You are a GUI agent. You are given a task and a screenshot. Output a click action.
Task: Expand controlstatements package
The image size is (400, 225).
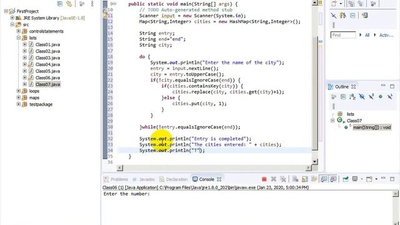[x=18, y=31]
